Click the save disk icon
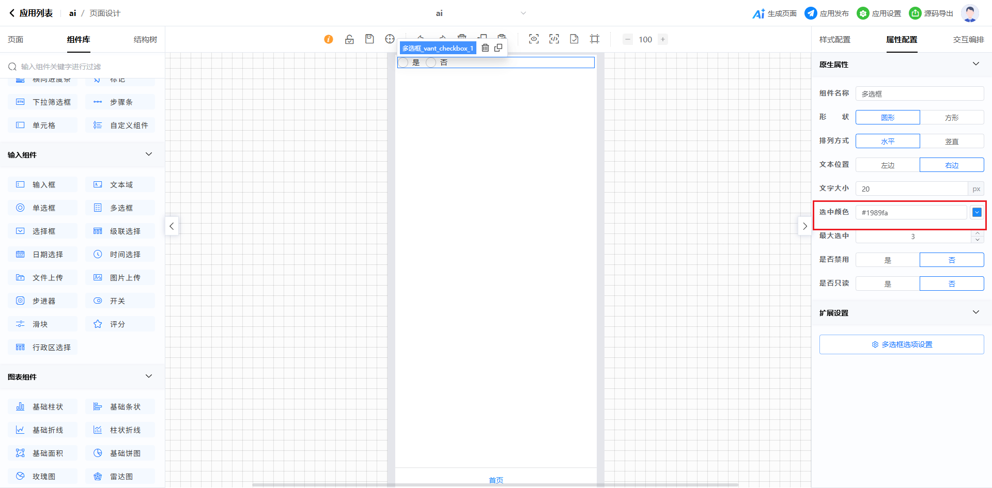This screenshot has height=488, width=992. click(x=369, y=39)
